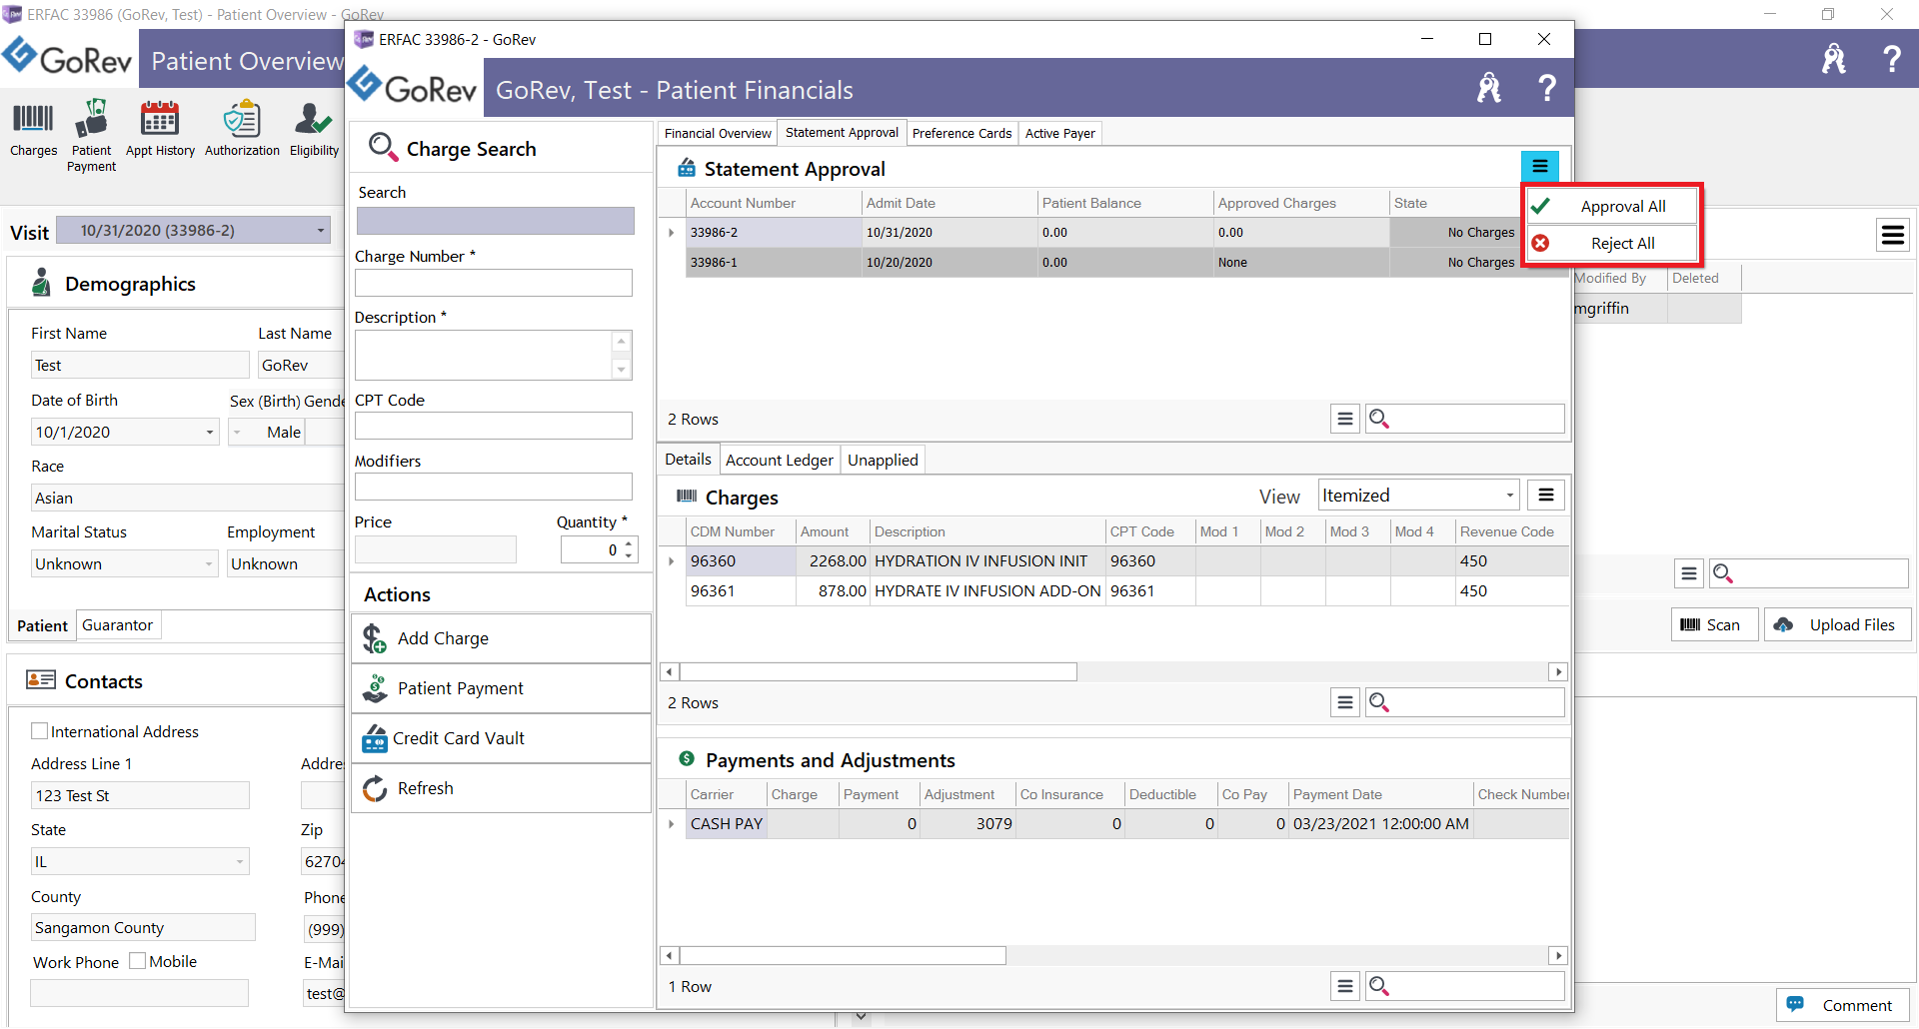The image size is (1919, 1029).
Task: Open Patient Payment icon in Patient Overview toolbar
Action: (91, 136)
